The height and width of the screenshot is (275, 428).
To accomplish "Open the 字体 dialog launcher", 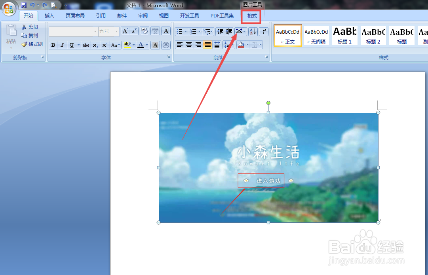I will click(168, 57).
